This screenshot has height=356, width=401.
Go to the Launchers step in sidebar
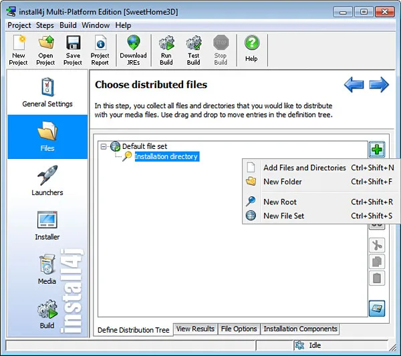click(47, 181)
